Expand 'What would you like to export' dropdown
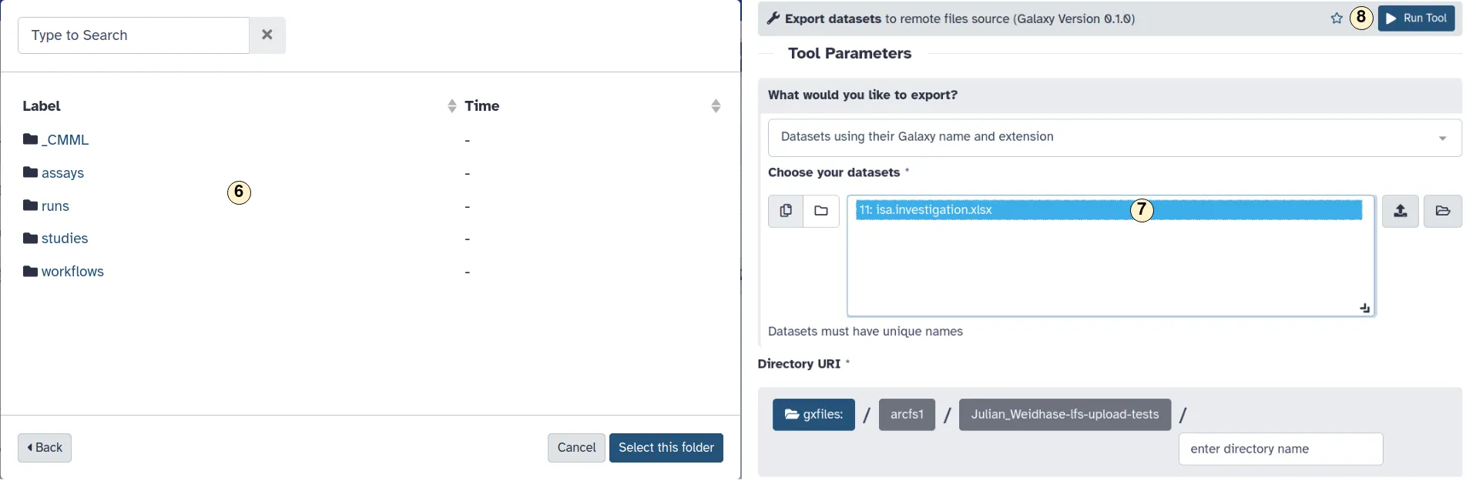The height and width of the screenshot is (481, 1476). (1114, 138)
